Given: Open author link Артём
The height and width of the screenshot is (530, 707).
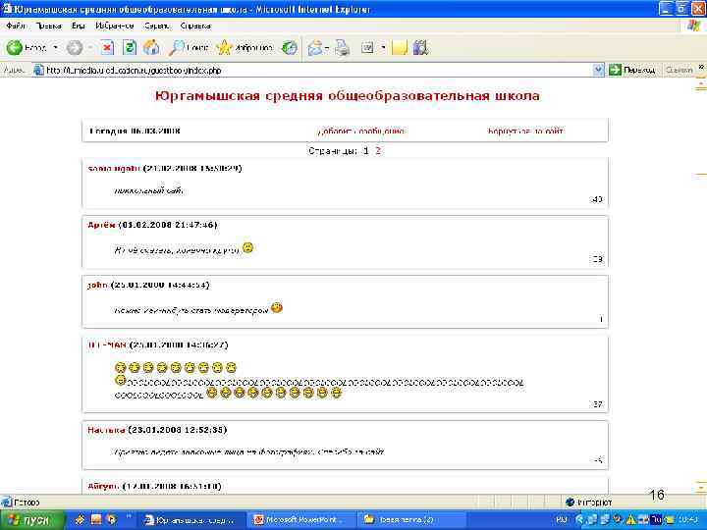Looking at the screenshot, I should (x=101, y=225).
